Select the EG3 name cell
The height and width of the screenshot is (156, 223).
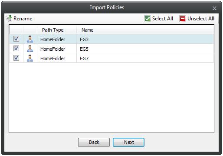pyautogui.click(x=145, y=39)
